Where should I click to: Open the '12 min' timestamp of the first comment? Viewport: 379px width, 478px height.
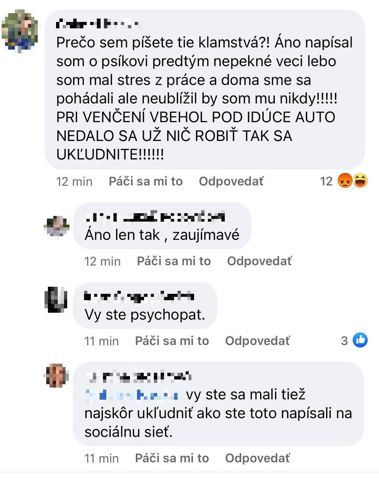(x=74, y=181)
